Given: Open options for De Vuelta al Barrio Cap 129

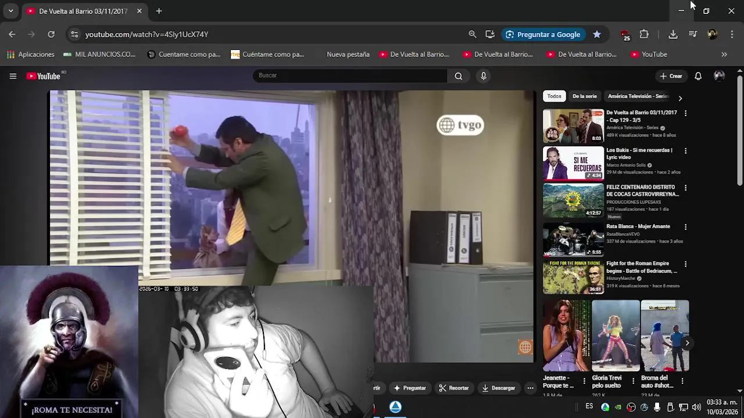Looking at the screenshot, I should point(686,114).
